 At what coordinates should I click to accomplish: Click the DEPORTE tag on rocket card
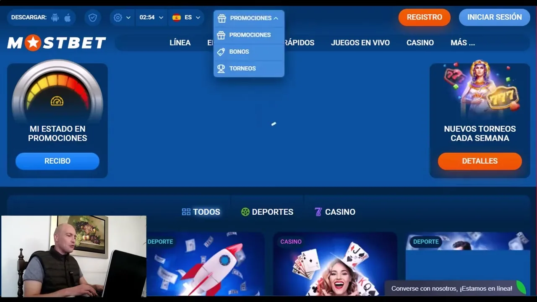[160, 242]
